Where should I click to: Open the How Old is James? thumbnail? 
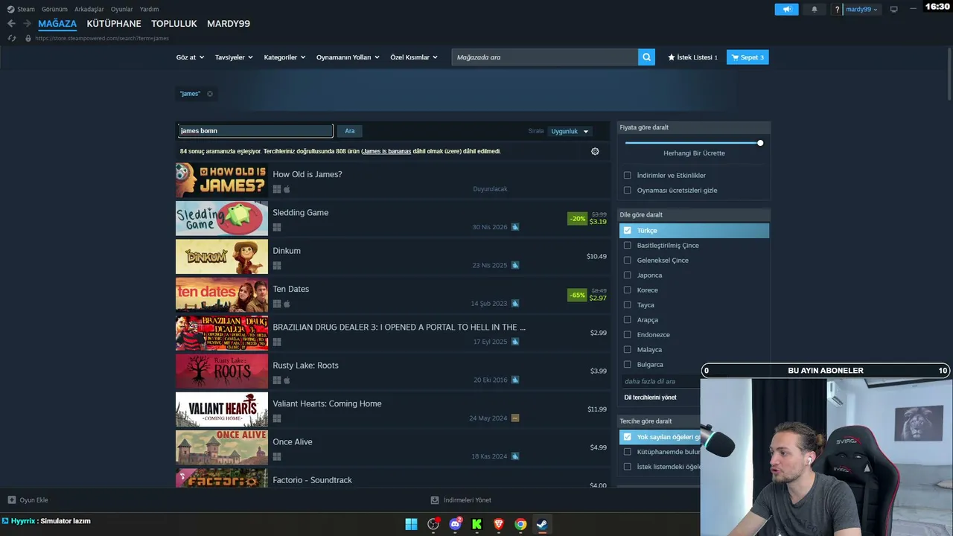pyautogui.click(x=222, y=180)
